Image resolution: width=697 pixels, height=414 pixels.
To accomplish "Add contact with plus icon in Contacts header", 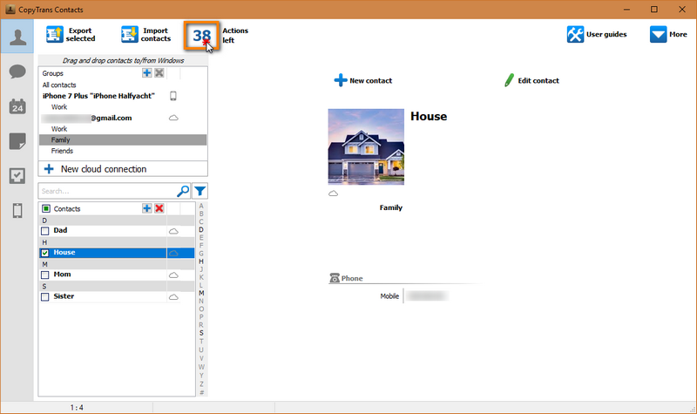I will point(146,208).
